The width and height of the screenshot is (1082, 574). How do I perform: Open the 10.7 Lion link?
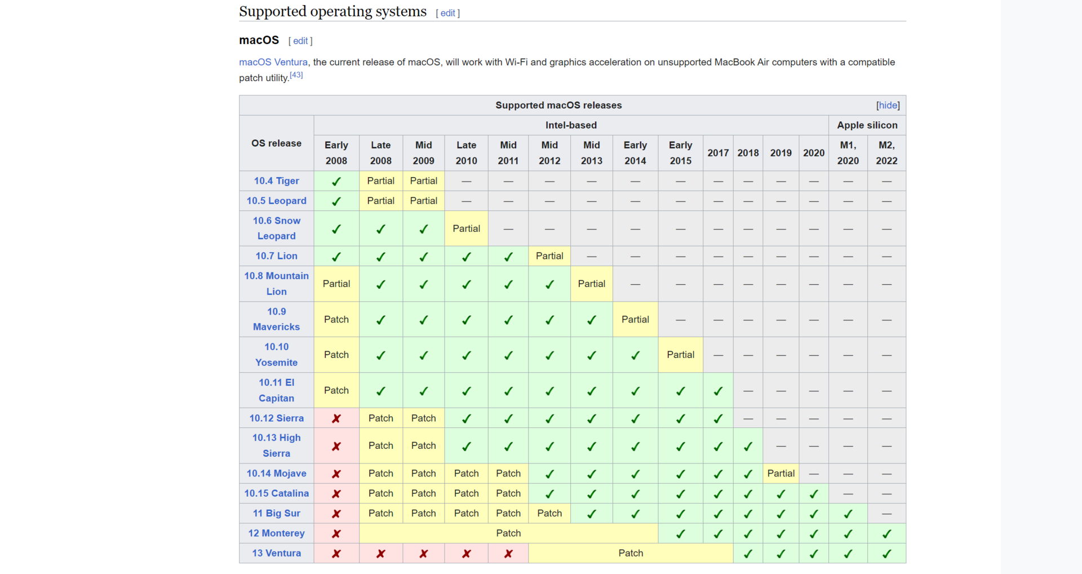[276, 256]
